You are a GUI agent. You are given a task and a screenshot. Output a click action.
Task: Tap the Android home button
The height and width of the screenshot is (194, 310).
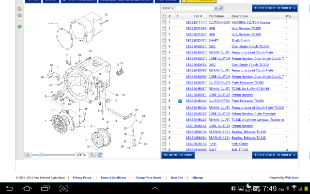[27, 188]
